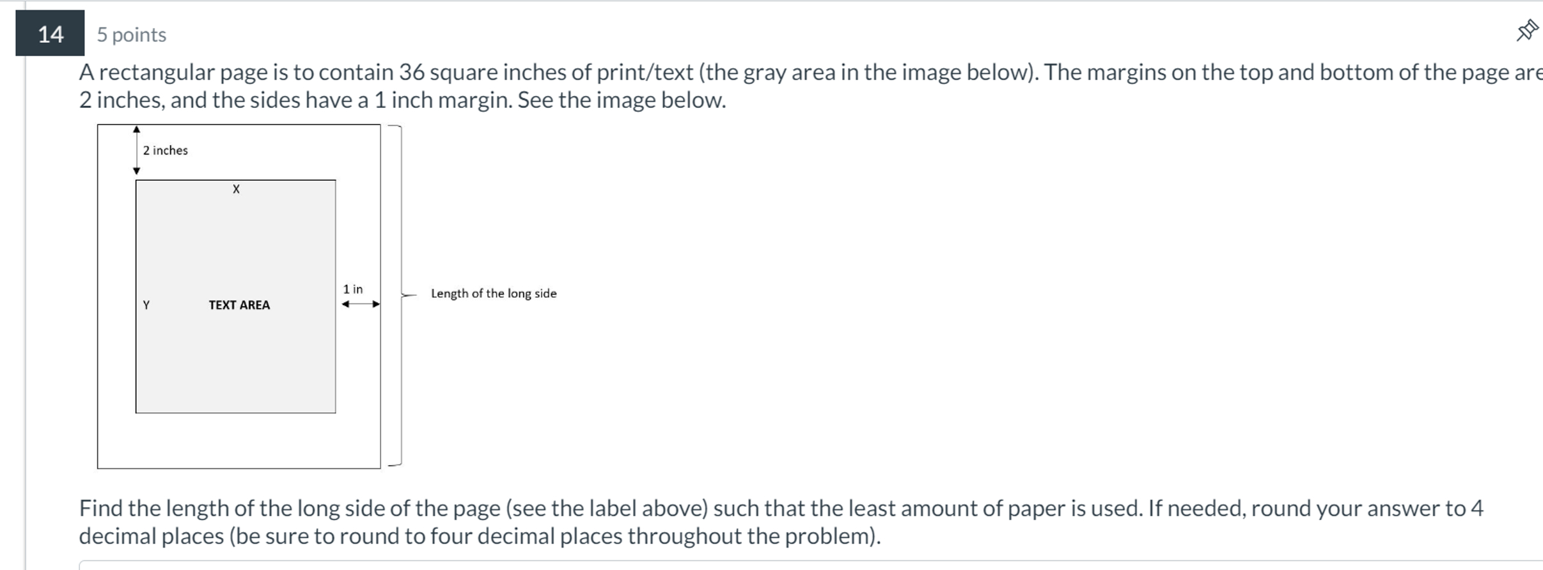Click the Length of the long side label
1543x570 pixels.
coord(493,293)
